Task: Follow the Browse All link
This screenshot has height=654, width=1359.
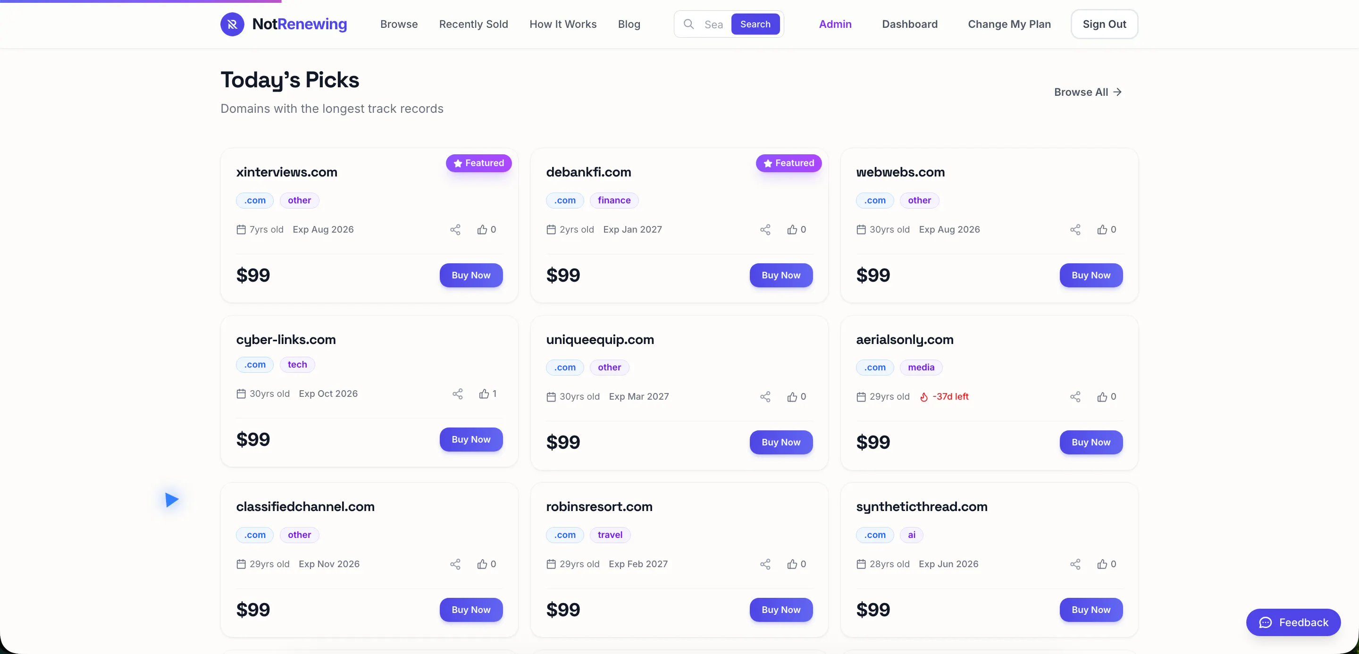Action: click(x=1088, y=92)
